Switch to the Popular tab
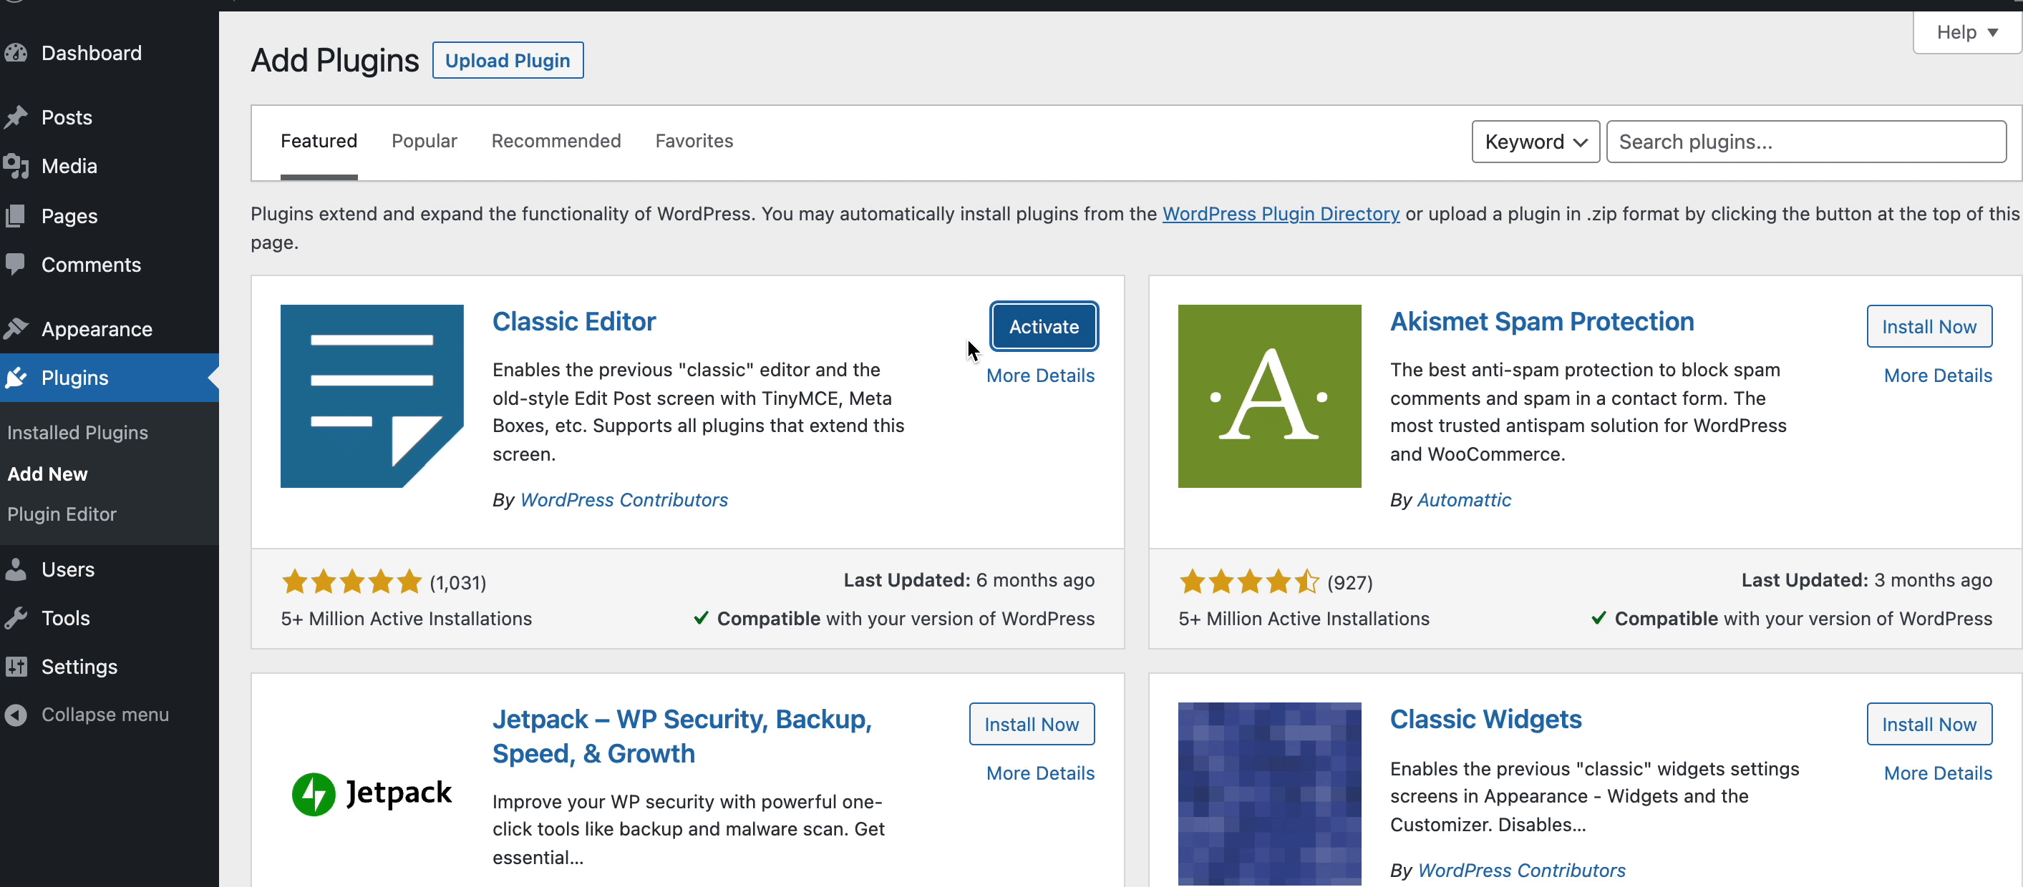 coord(424,140)
